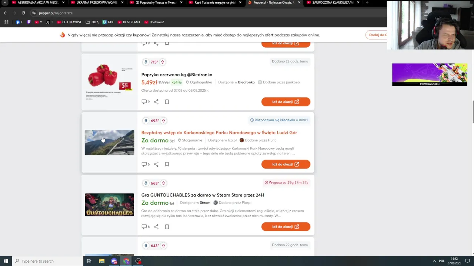Vote up the 715° paprika deal

162,62
